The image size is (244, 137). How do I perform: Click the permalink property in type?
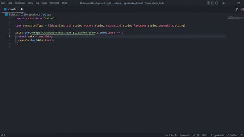[166, 25]
